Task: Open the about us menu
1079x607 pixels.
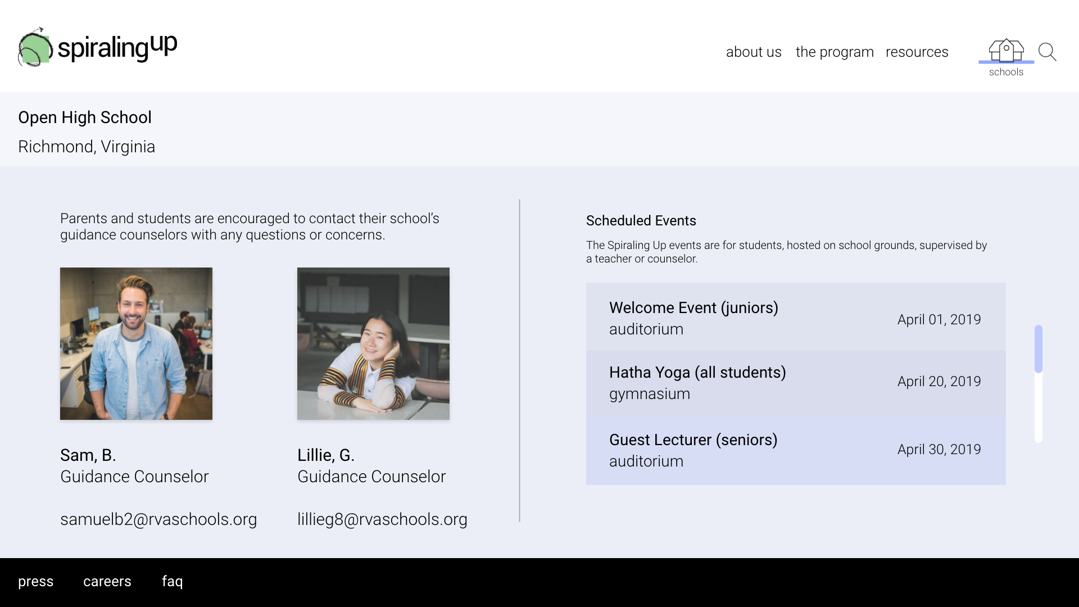Action: (x=754, y=52)
